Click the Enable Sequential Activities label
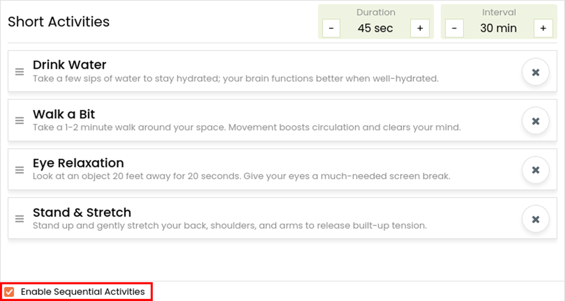This screenshot has height=301, width=565. 83,292
